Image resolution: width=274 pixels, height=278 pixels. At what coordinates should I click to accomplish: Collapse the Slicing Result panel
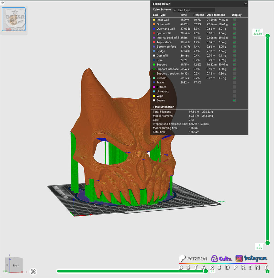246,4
